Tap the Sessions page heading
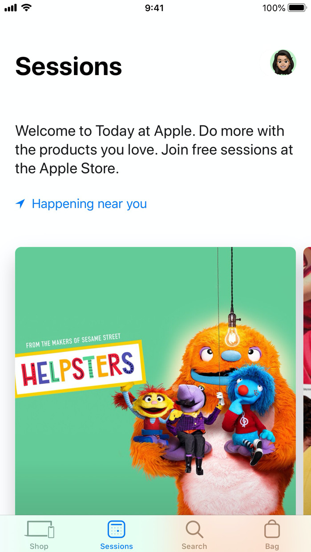Image resolution: width=311 pixels, height=552 pixels. (x=69, y=67)
